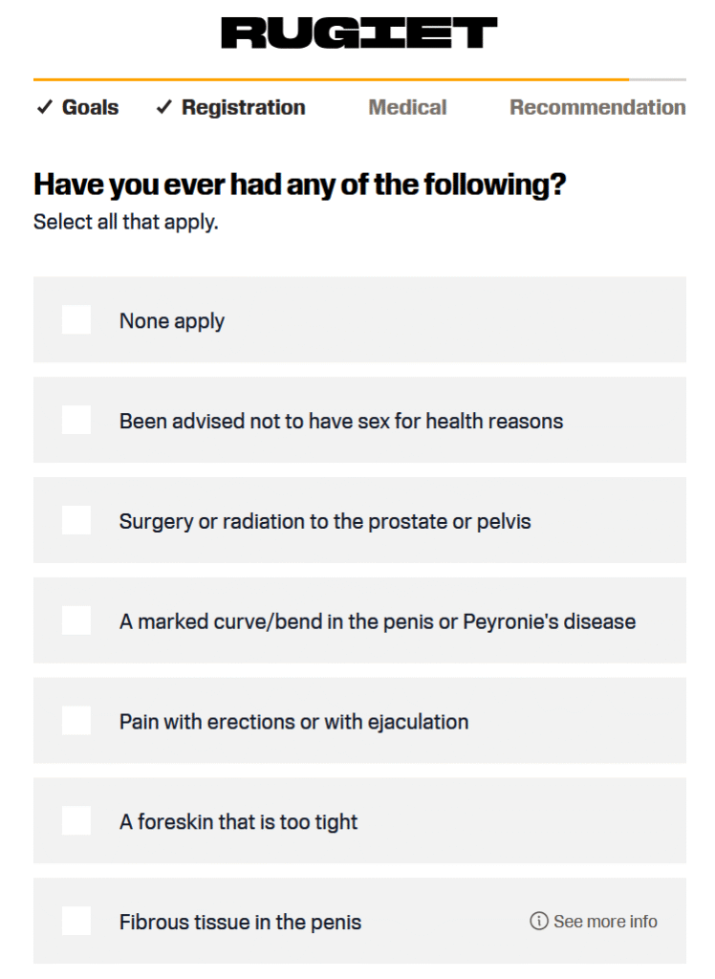Click the foreskin that is too tight label

[238, 822]
